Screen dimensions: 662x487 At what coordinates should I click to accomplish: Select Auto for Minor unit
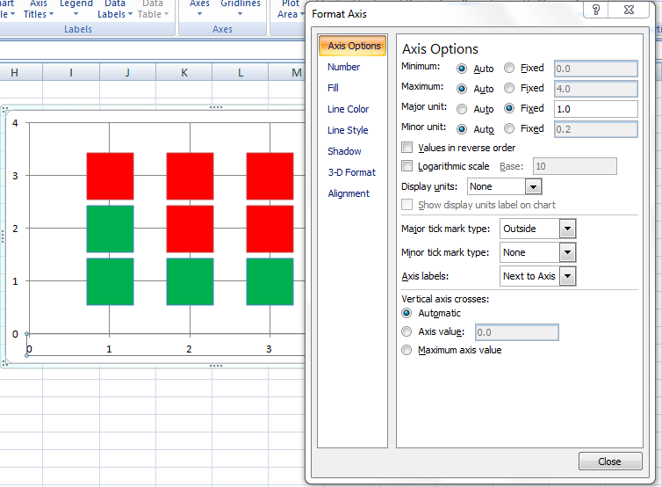point(462,129)
